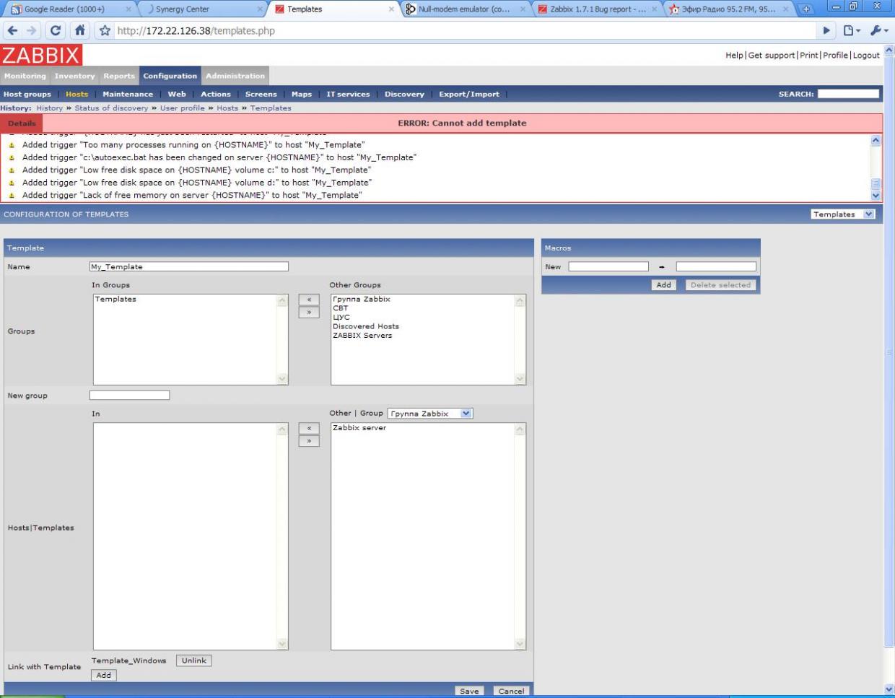Open Discovery submenu item
Screen dimensions: 895x698
pyautogui.click(x=404, y=95)
